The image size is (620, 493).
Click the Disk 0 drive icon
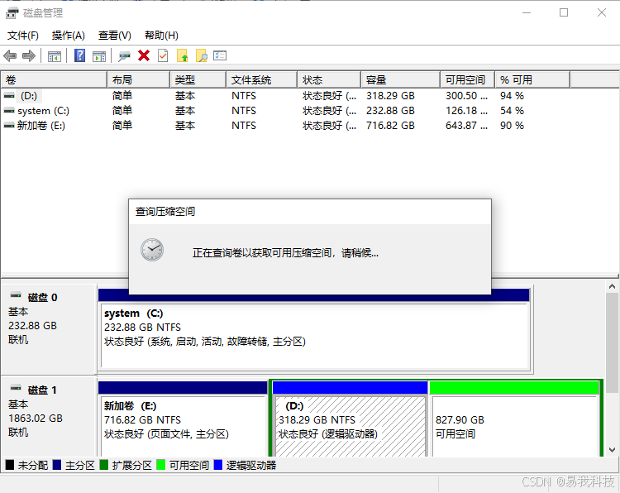16,295
